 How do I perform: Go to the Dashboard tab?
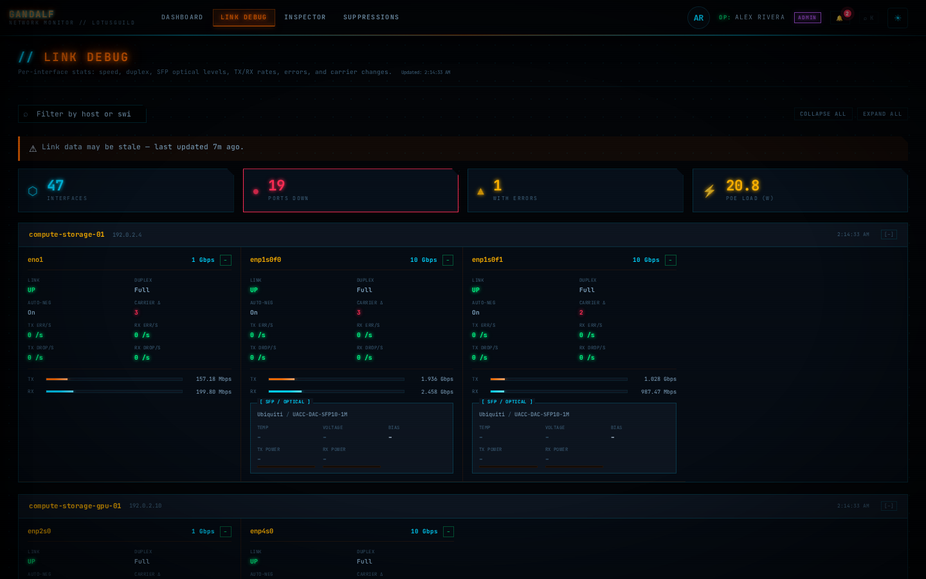182,17
